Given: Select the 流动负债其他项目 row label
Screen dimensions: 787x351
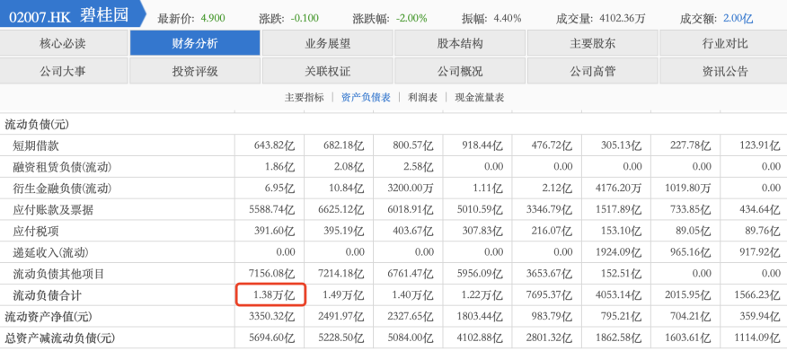Looking at the screenshot, I should pos(58,275).
